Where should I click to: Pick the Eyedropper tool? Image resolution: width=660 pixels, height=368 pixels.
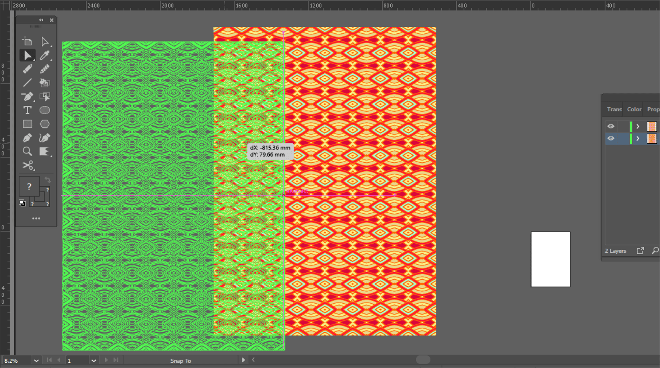pos(44,55)
